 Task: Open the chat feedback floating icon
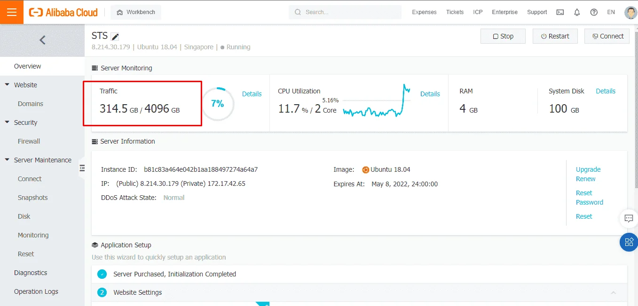(629, 218)
